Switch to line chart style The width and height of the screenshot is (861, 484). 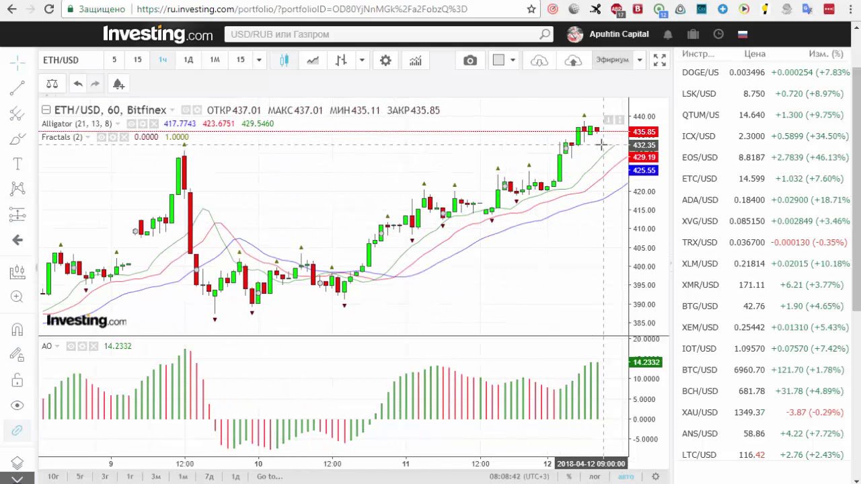(313, 60)
